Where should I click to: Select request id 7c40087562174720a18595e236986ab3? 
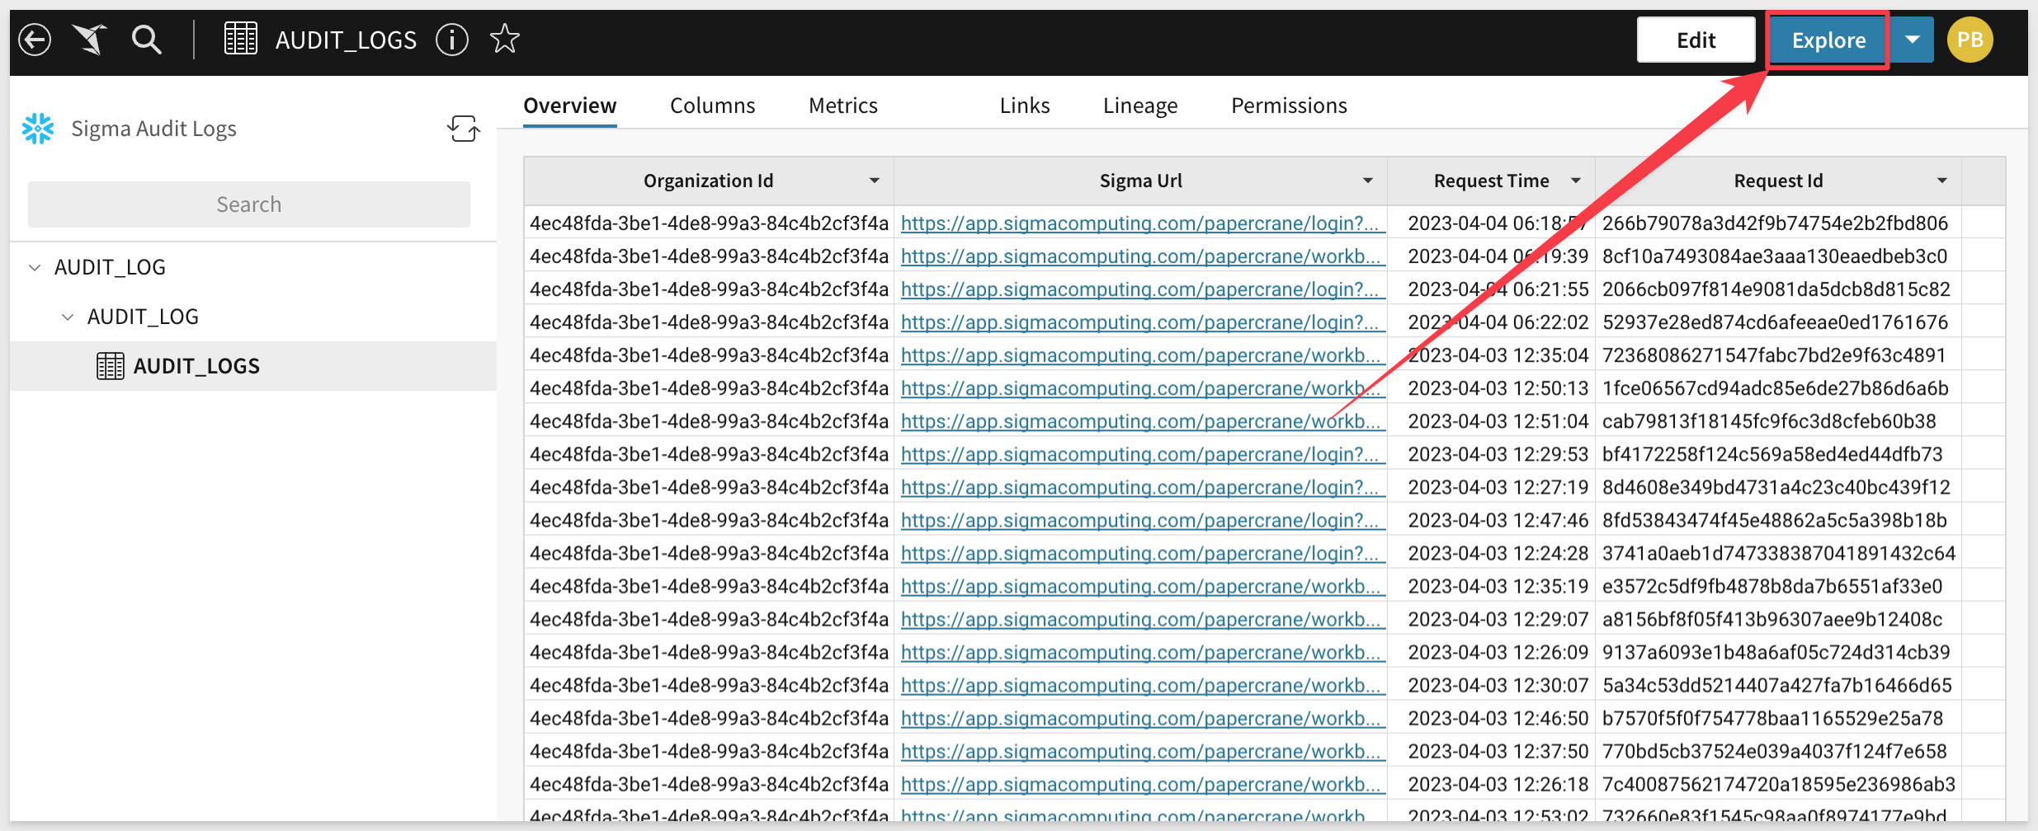(x=1779, y=784)
